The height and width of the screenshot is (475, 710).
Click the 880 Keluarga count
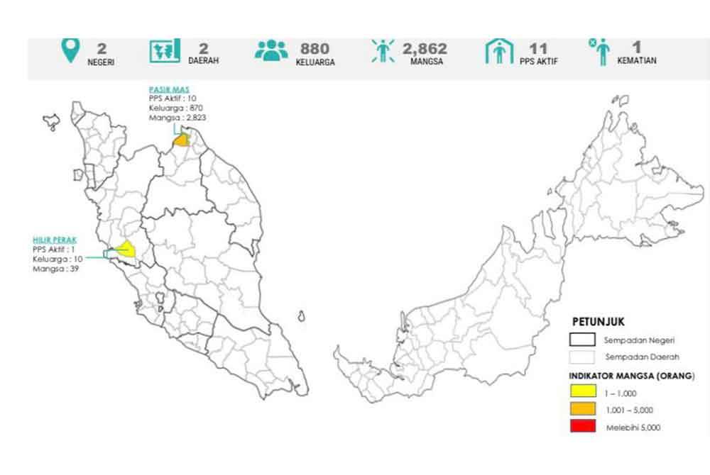[x=315, y=49]
